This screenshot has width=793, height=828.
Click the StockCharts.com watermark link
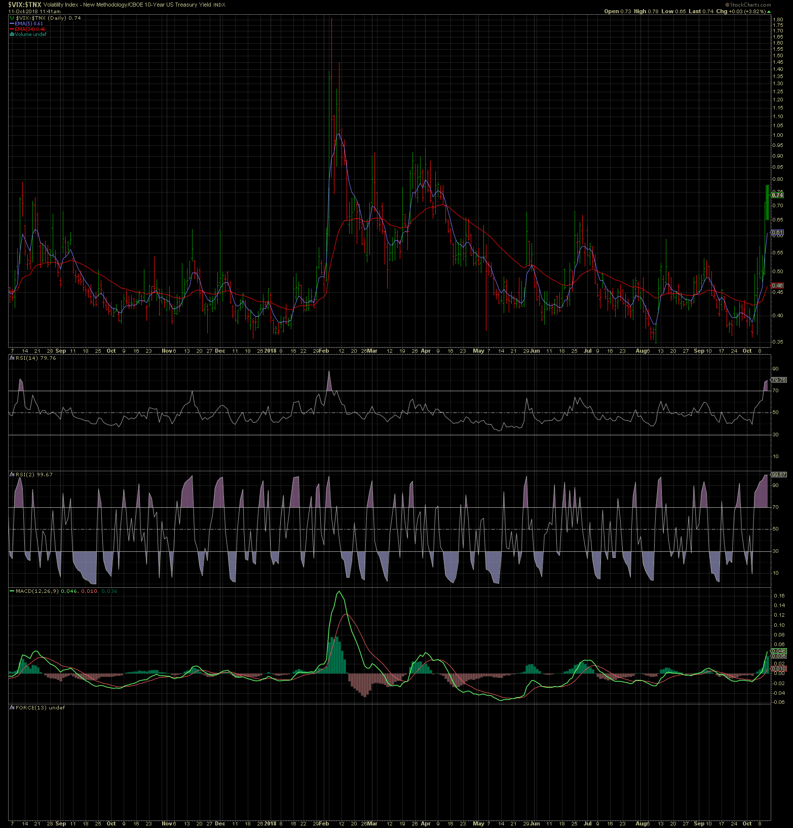click(749, 5)
